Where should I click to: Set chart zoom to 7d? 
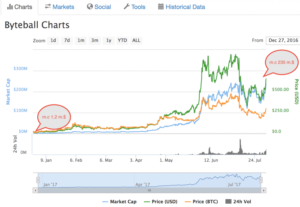[x=67, y=40]
